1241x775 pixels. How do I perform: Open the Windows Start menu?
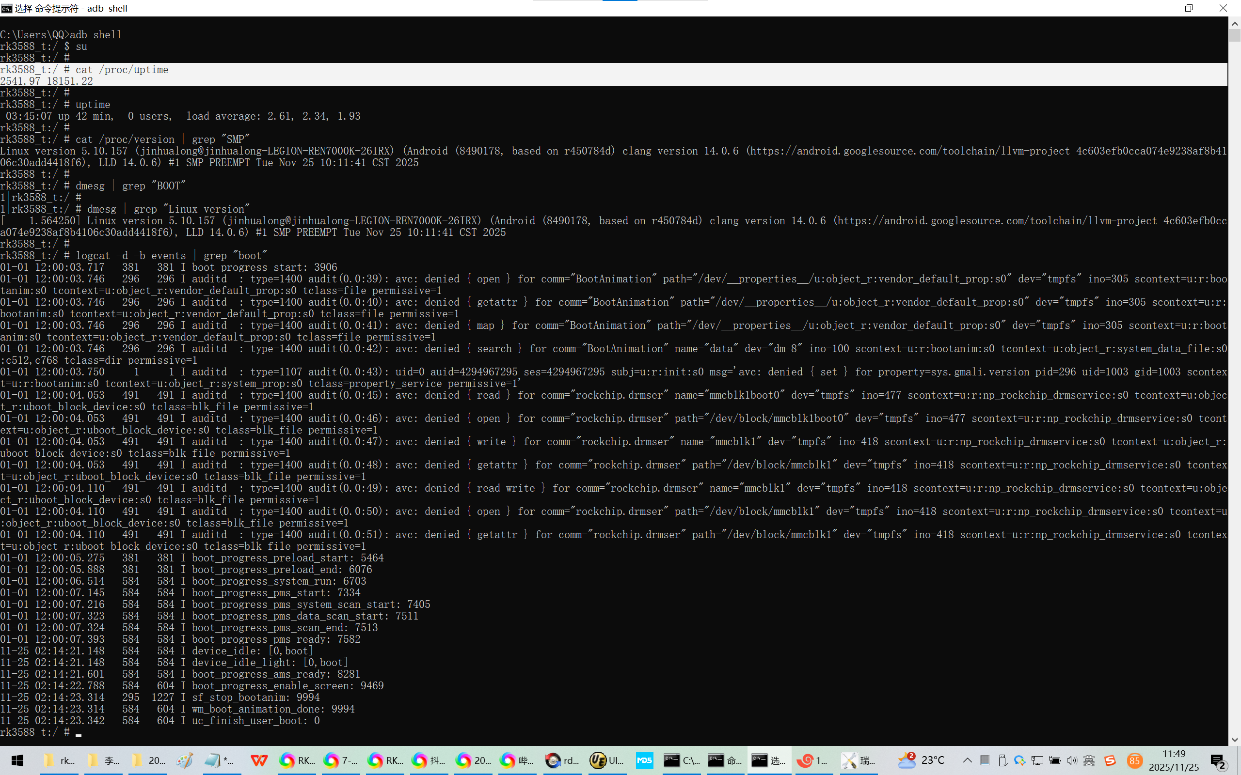[17, 760]
